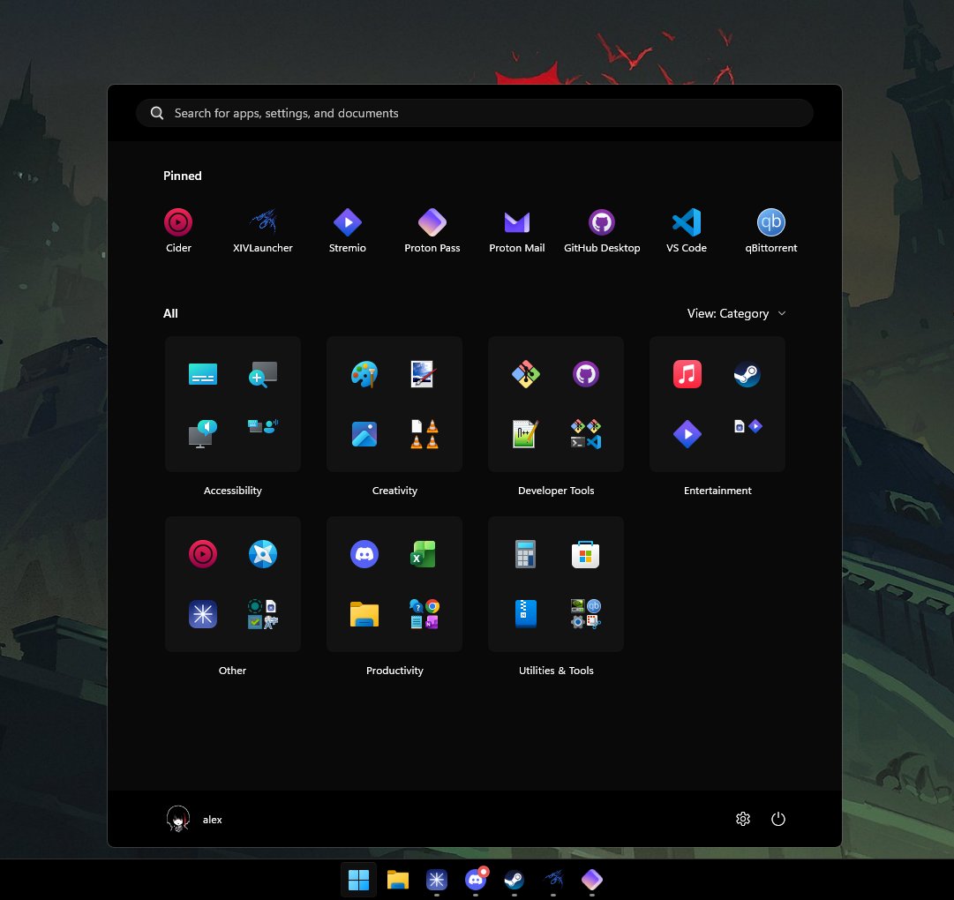Expand the VLC group in Creativity

pos(424,433)
